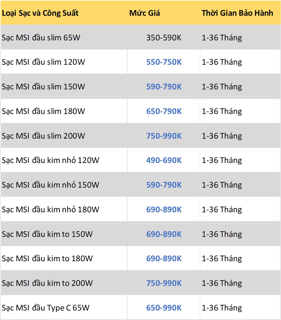Open the 550-750K price link
This screenshot has width=281, height=320.
tap(164, 62)
